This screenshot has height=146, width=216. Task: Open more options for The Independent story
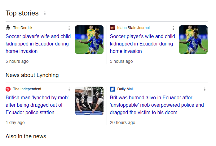coord(69,89)
